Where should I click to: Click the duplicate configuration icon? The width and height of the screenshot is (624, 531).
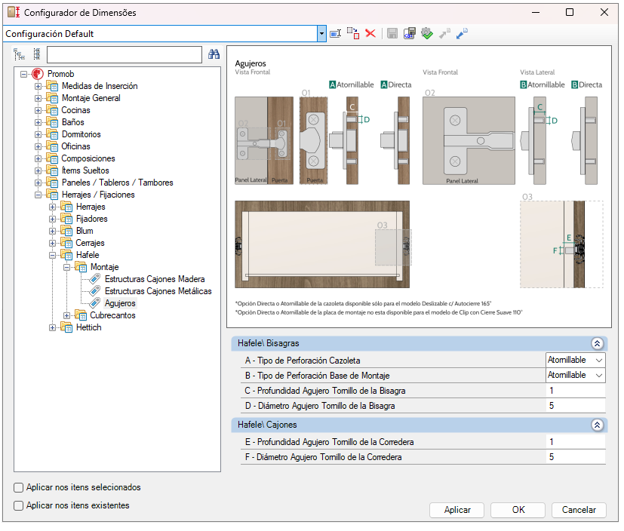tap(353, 33)
